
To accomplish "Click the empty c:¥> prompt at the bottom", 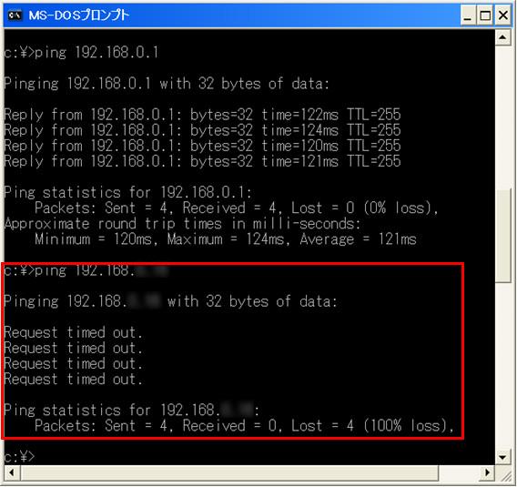I will tap(19, 457).
